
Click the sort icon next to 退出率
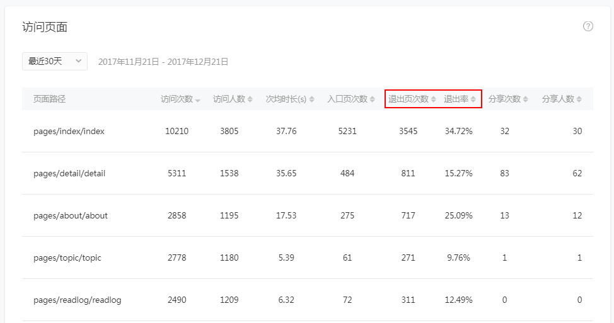point(473,99)
